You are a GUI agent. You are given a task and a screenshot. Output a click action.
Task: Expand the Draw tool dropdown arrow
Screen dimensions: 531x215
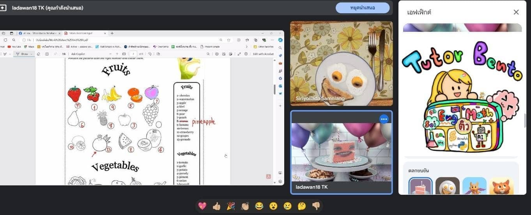coord(32,54)
